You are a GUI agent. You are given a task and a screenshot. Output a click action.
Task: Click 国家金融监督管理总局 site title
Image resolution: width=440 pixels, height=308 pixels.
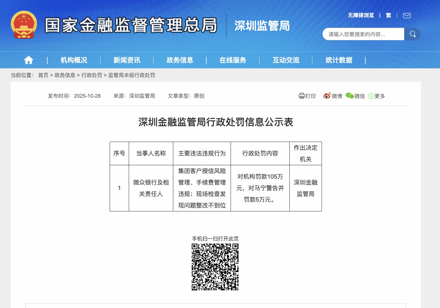[131, 25]
